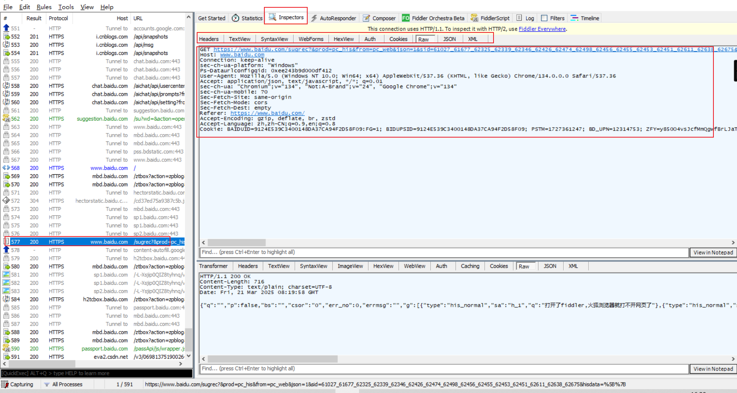This screenshot has height=393, width=737.
Task: Focus the request Find search field
Action: (x=444, y=252)
